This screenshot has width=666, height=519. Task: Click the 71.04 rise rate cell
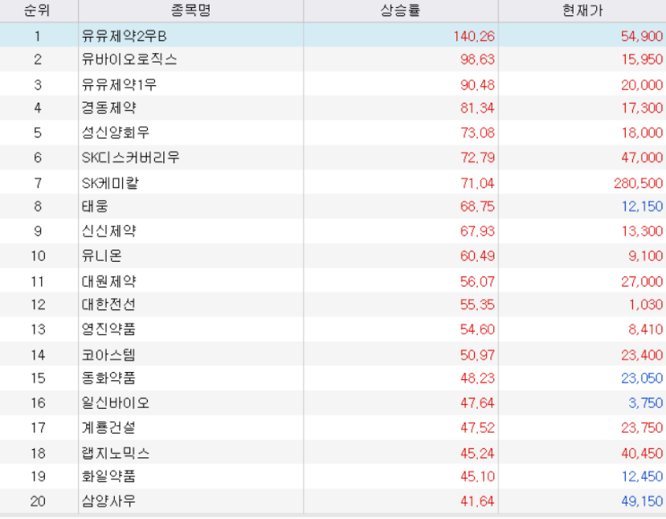[x=478, y=183]
